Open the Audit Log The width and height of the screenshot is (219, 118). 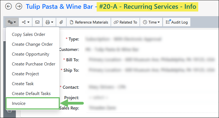[x=177, y=22]
